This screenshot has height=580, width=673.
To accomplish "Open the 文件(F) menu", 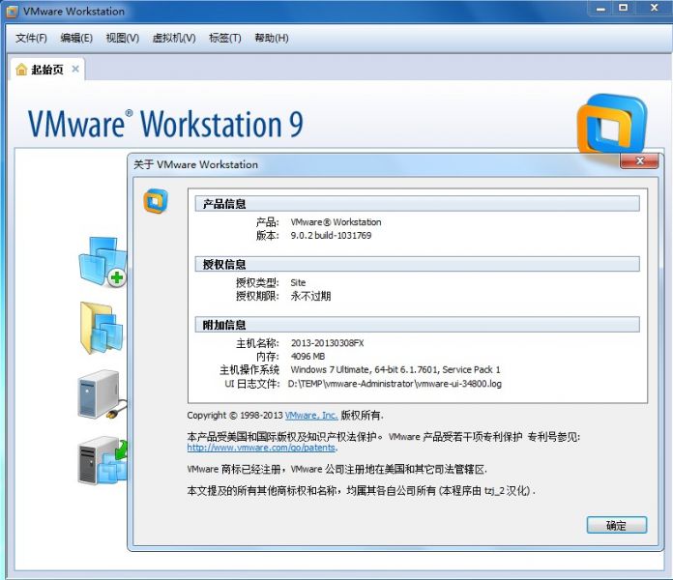I will 32,38.
